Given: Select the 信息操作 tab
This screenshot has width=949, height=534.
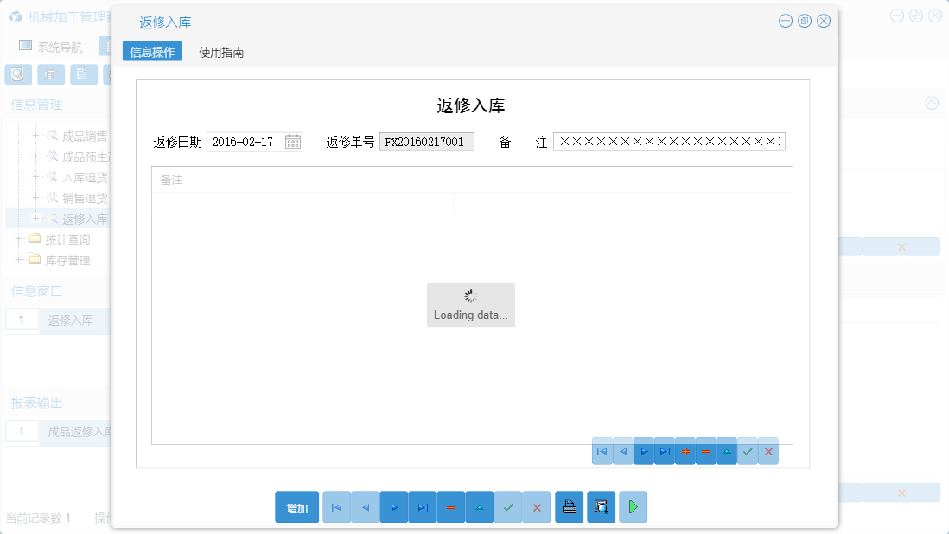Looking at the screenshot, I should click(x=153, y=51).
